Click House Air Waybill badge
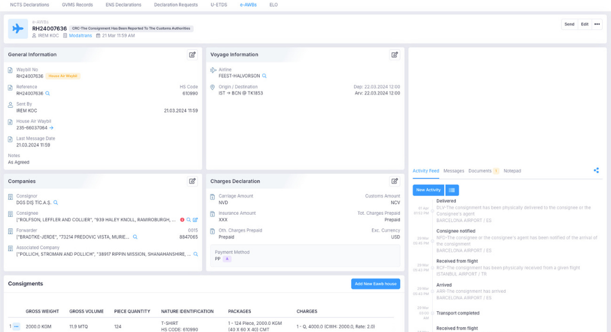This screenshot has width=611, height=332. click(x=63, y=76)
